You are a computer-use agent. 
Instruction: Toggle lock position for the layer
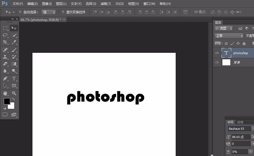tap(238, 43)
